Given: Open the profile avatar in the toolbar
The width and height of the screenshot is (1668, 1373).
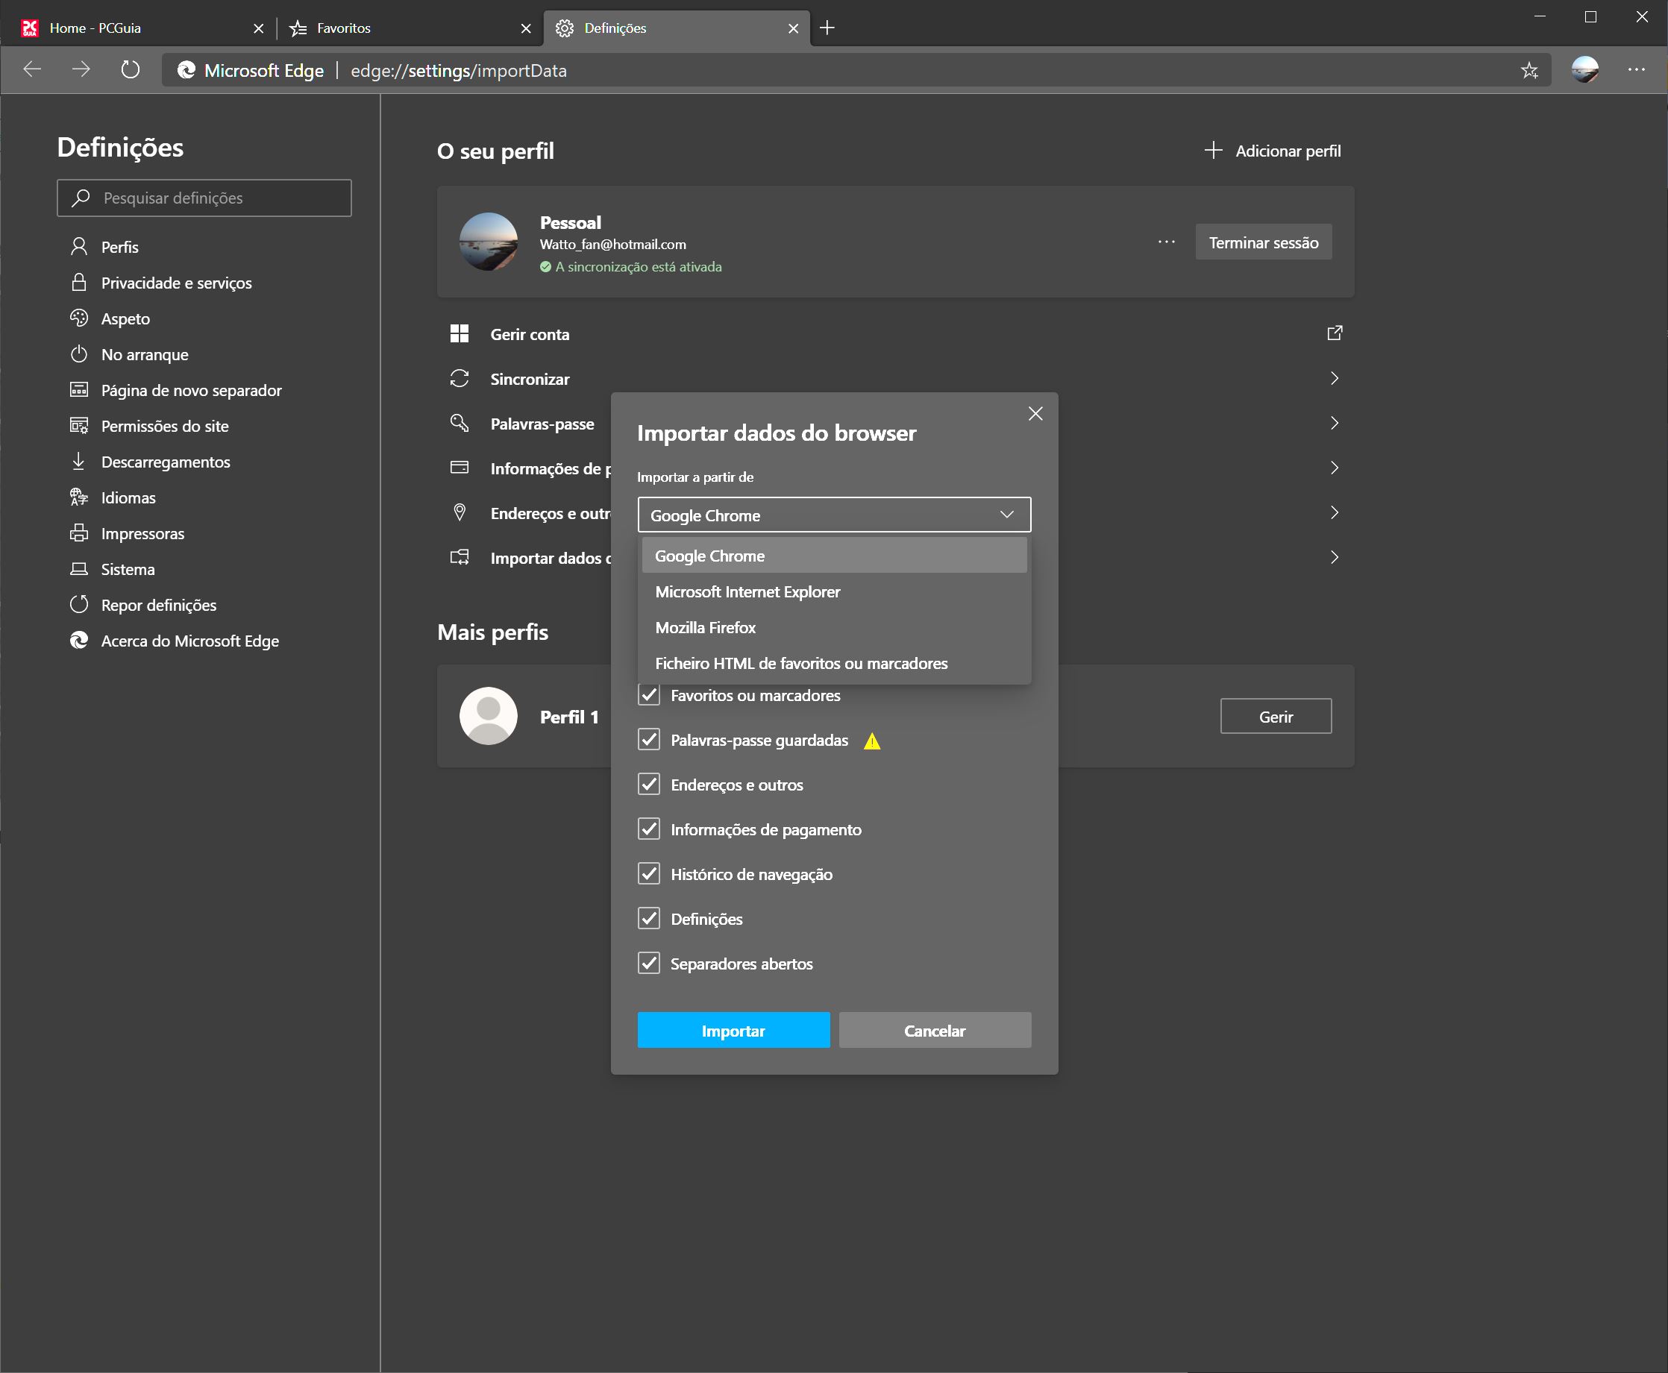Looking at the screenshot, I should [x=1584, y=69].
